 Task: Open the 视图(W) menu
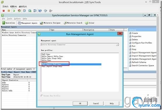pos(14,7)
